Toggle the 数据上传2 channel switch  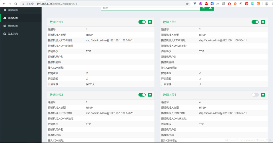coord(255,22)
